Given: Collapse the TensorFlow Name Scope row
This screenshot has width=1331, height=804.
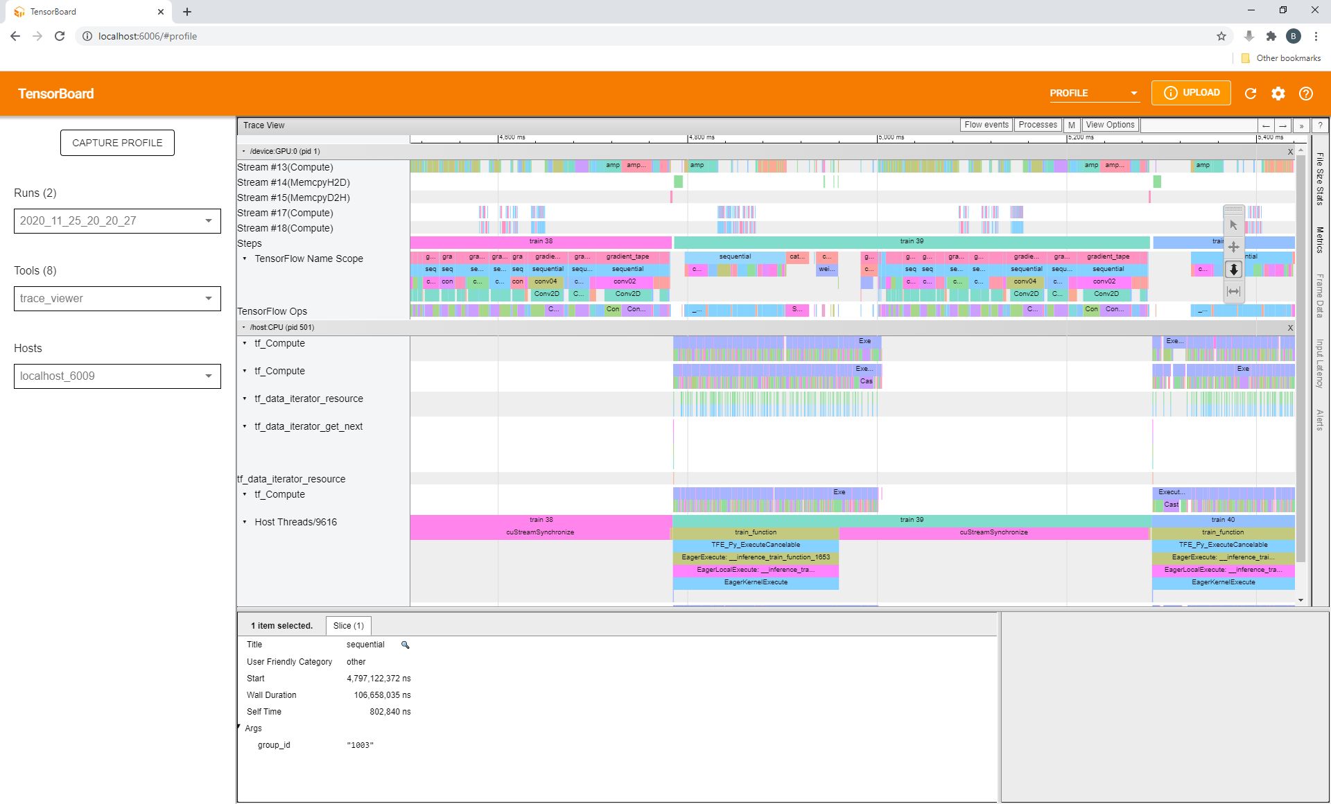Looking at the screenshot, I should point(244,259).
